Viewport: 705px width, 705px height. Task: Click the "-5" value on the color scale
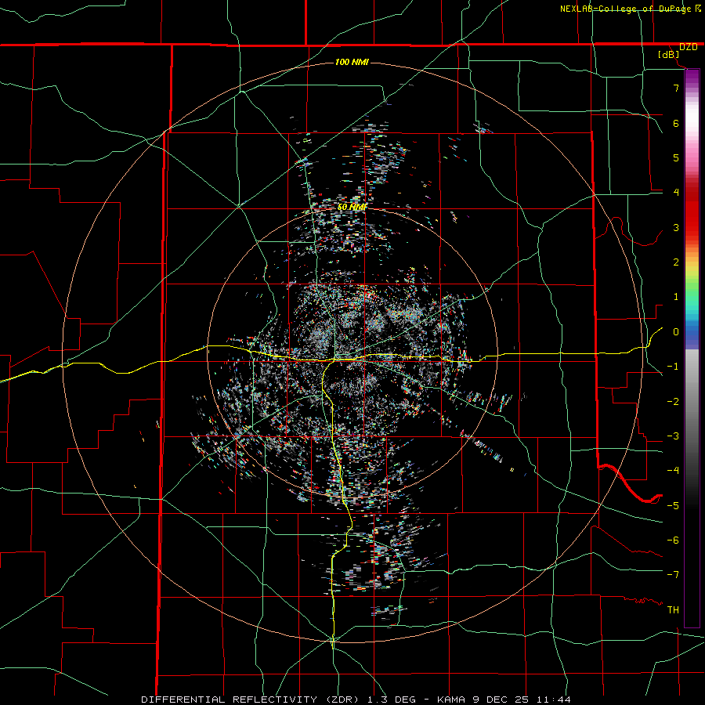[x=673, y=506]
